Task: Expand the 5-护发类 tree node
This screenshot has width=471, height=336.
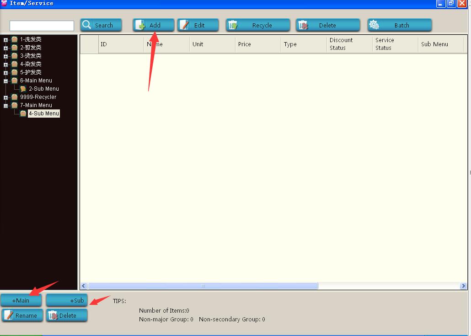Action: pos(5,72)
